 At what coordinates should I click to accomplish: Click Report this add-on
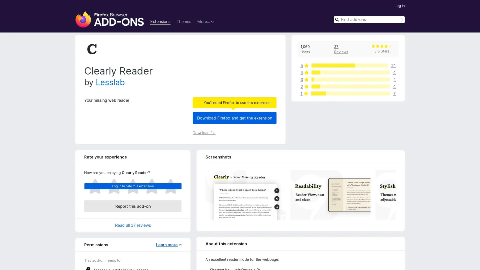pyautogui.click(x=133, y=206)
